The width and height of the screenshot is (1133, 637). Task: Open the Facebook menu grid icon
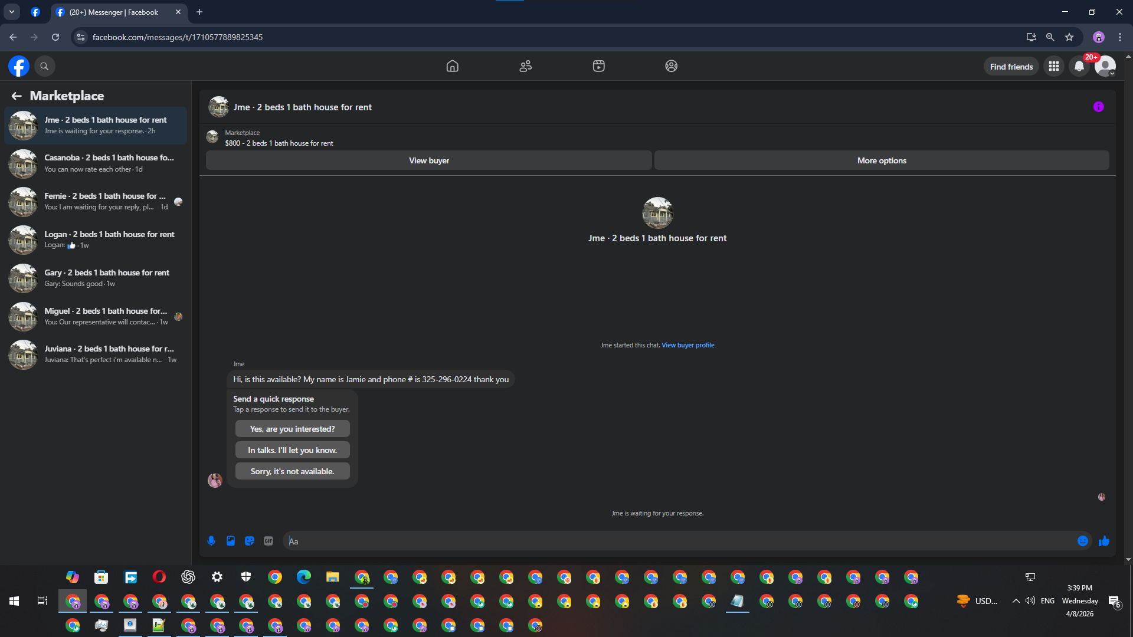pos(1053,67)
